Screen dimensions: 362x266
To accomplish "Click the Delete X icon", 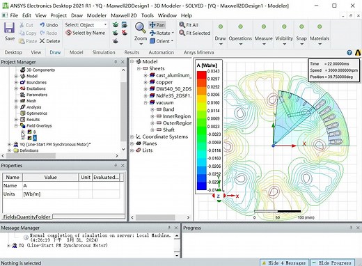I will [x=42, y=41].
